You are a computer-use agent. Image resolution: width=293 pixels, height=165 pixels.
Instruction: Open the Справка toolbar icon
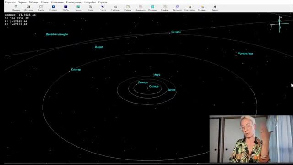202,8
